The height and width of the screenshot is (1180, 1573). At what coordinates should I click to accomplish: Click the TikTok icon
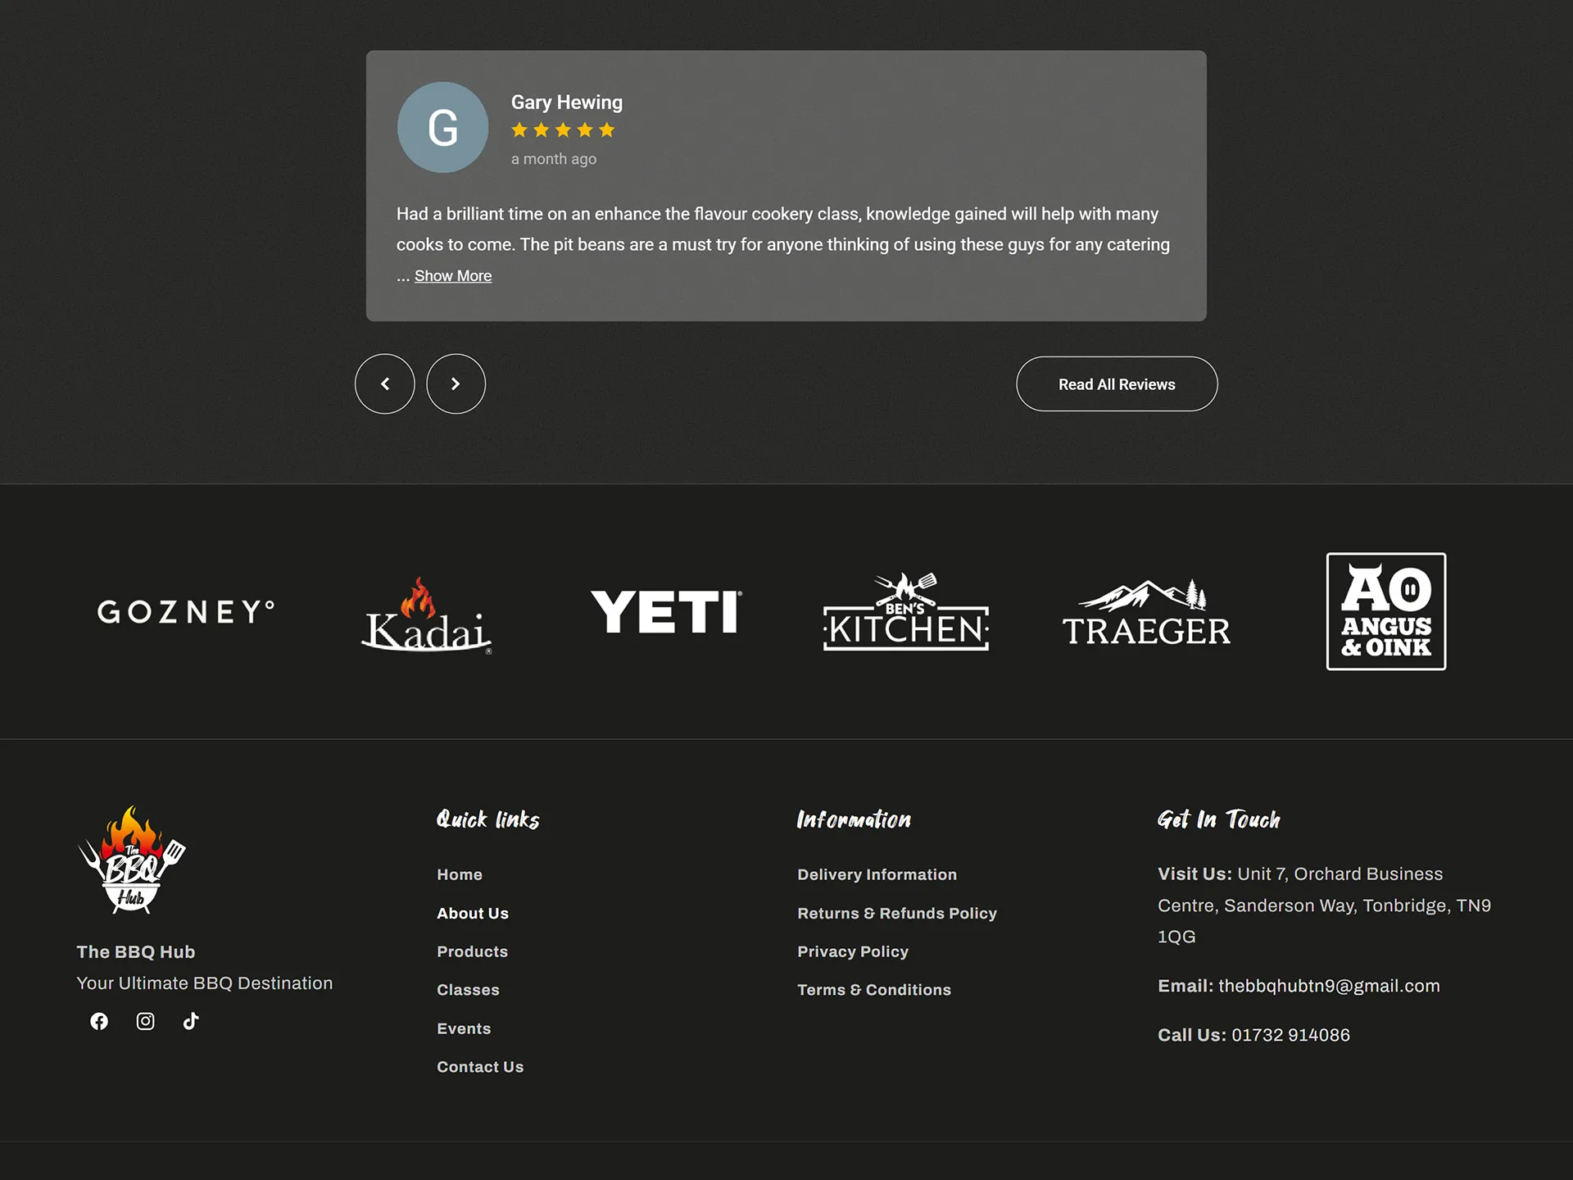pos(190,1021)
